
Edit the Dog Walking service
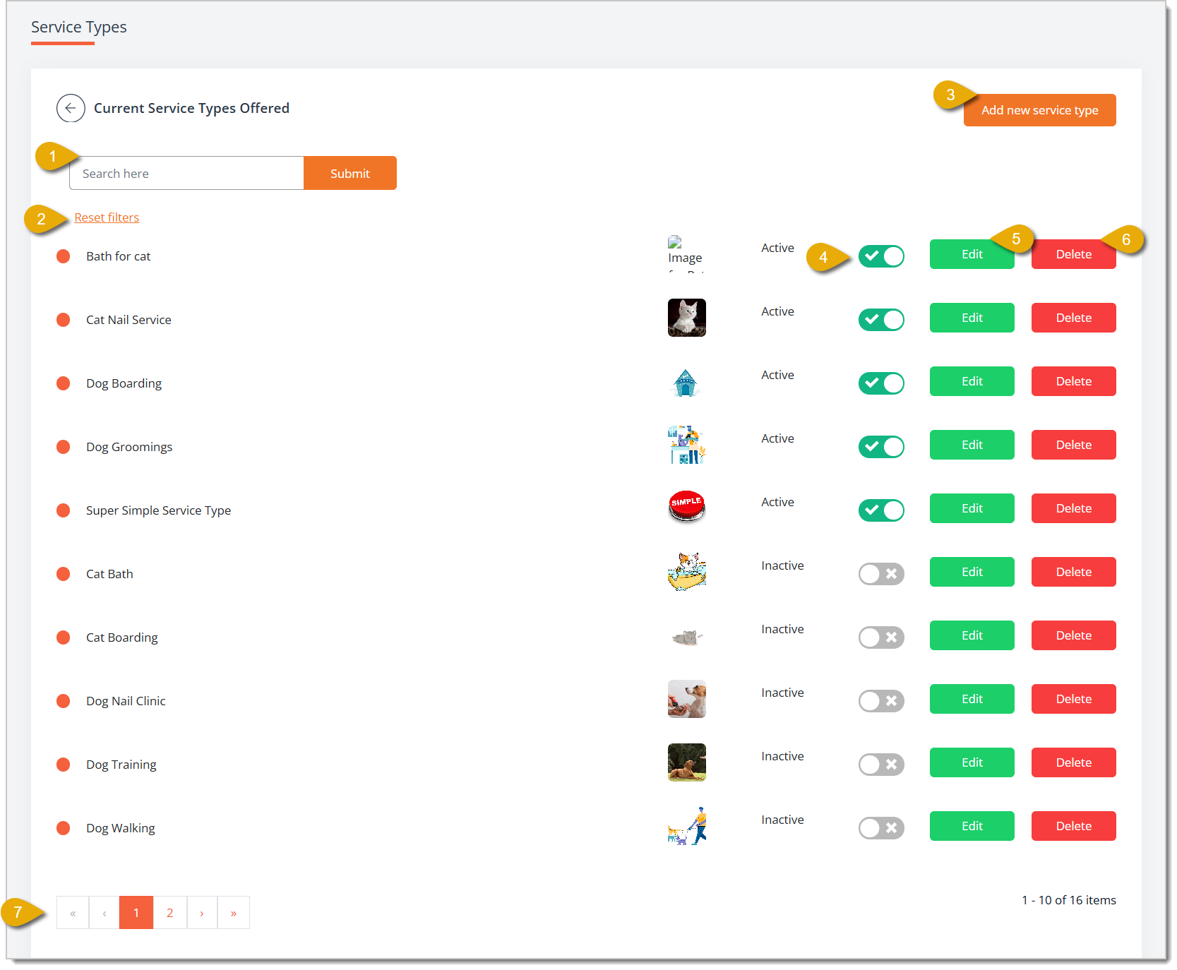tap(972, 826)
